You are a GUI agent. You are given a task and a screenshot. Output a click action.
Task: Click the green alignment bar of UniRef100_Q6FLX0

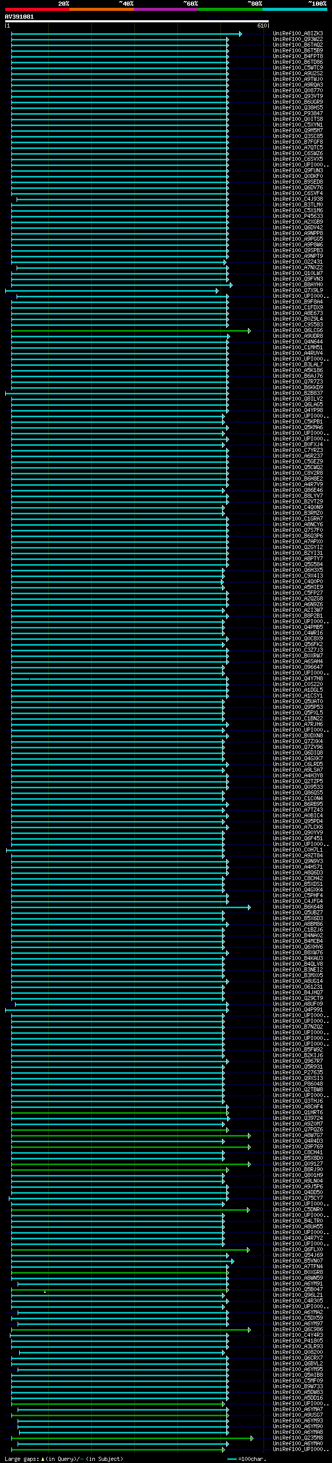[x=131, y=1250]
